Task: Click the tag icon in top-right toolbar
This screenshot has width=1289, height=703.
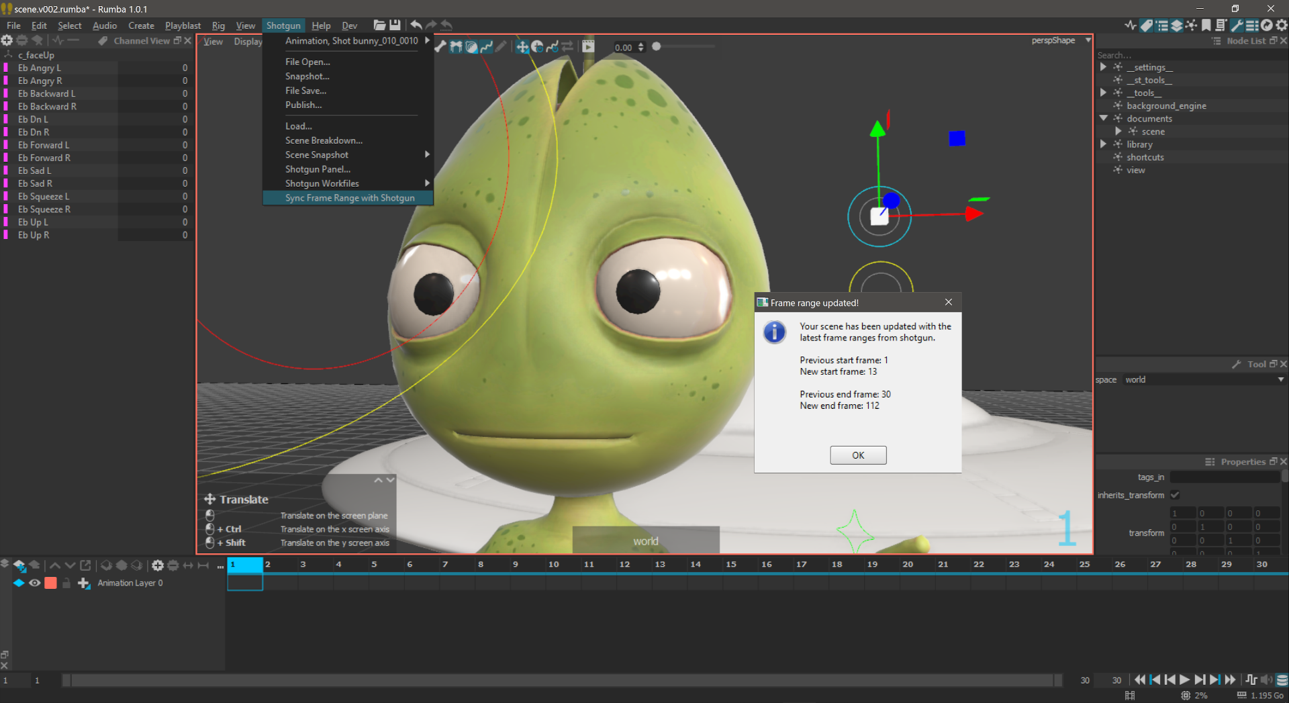Action: click(x=1147, y=26)
